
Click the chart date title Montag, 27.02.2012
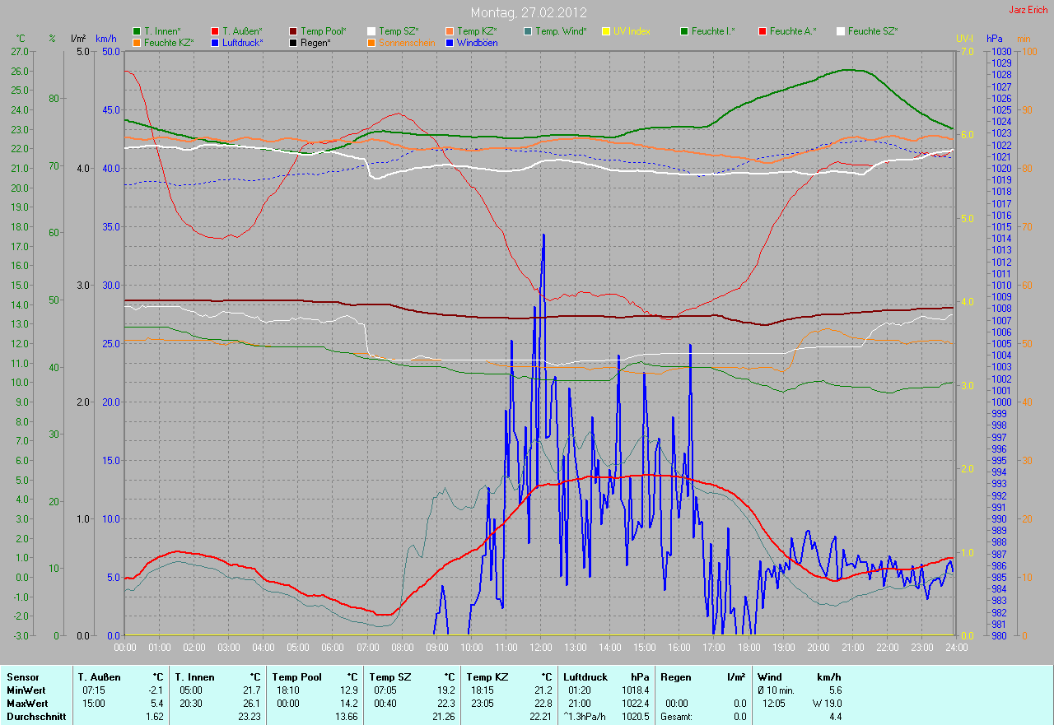pos(527,12)
